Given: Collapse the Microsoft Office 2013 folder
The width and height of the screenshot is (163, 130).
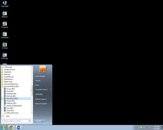Looking at the screenshot, I should click(x=10, y=86).
